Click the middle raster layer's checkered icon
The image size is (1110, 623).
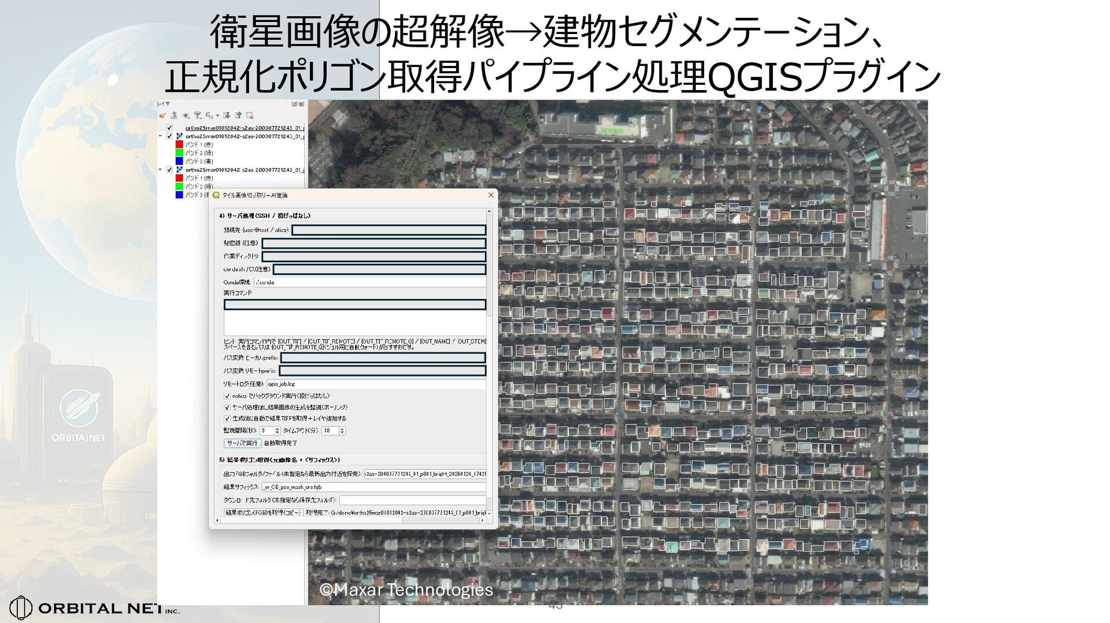[179, 136]
